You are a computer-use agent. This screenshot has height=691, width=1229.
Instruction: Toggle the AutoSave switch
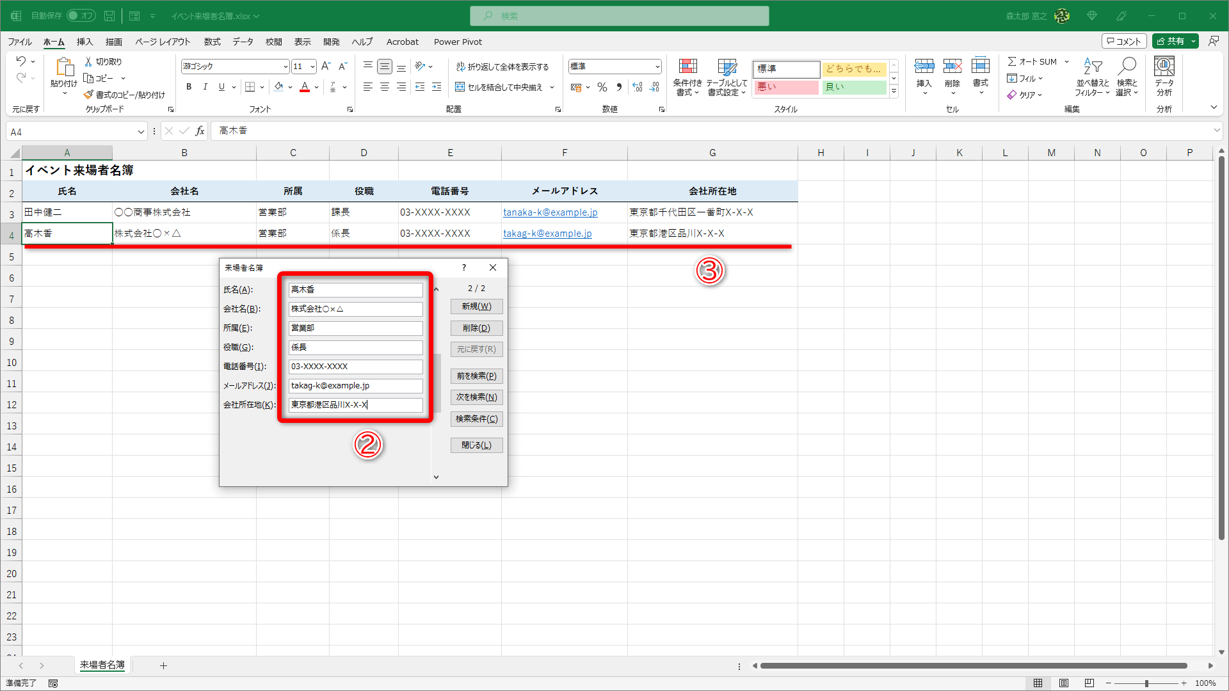point(81,15)
